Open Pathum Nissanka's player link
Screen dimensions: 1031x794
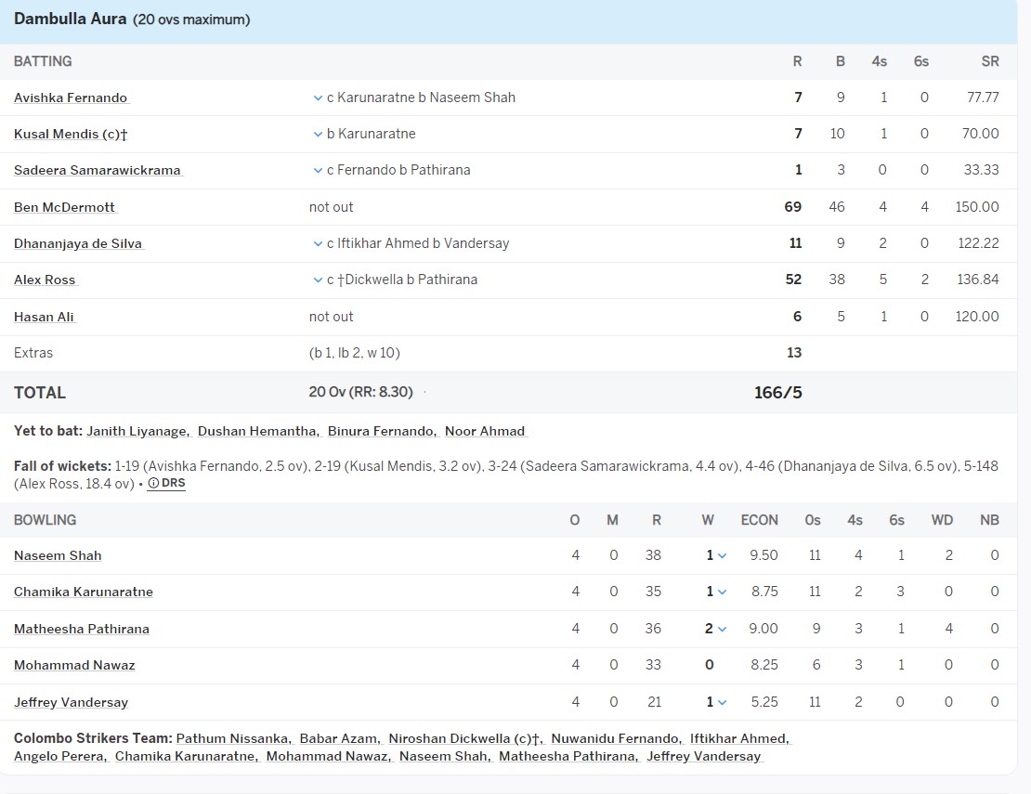point(232,738)
